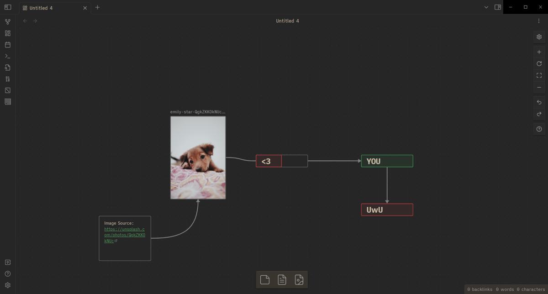Open command palette terminal icon

click(7, 56)
